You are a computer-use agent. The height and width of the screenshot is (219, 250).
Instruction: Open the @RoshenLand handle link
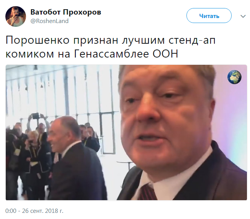coord(49,21)
